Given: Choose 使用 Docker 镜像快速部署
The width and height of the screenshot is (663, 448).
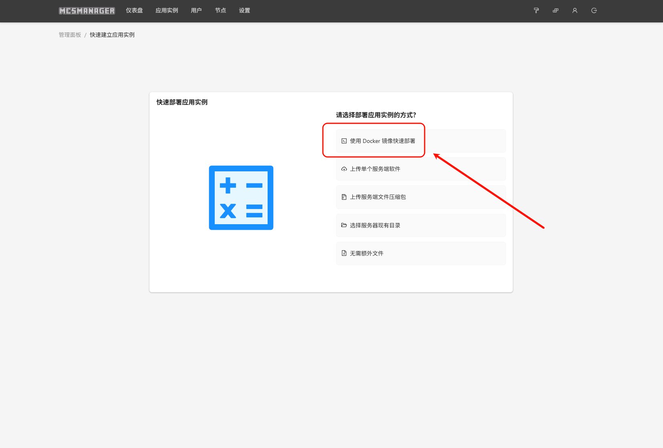Looking at the screenshot, I should pos(382,141).
